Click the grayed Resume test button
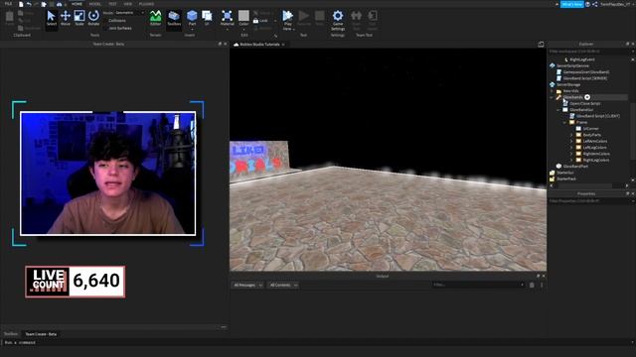Image resolution: width=636 pixels, height=357 pixels. coord(304,19)
